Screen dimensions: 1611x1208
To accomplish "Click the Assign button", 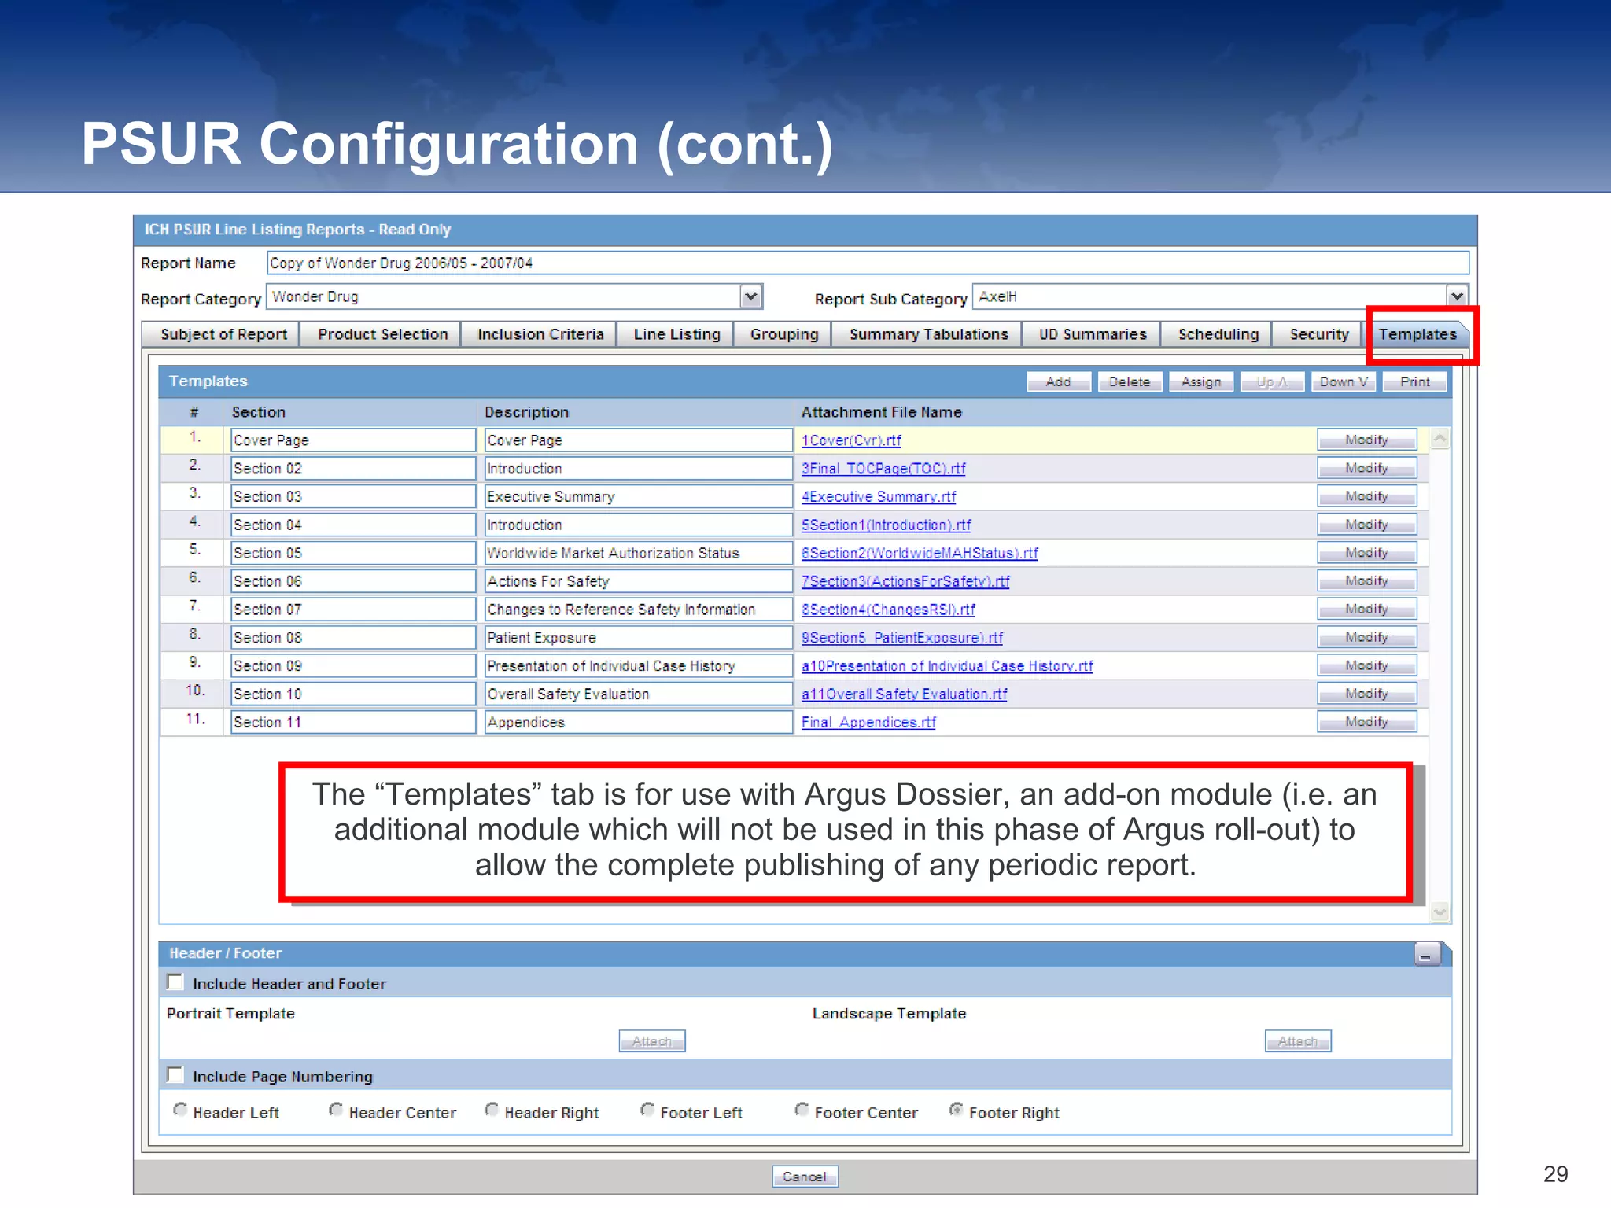I will 1201,381.
